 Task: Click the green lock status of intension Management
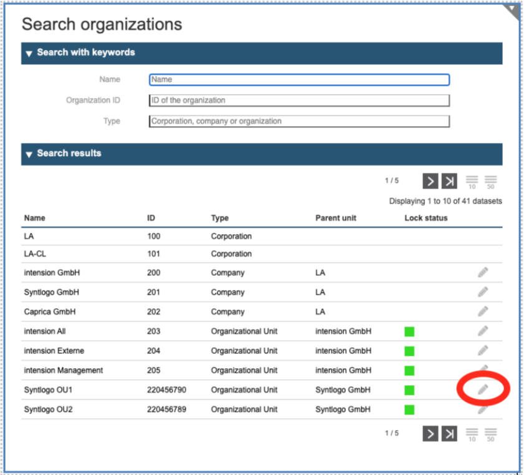[409, 371]
